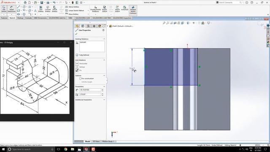Click the line angle parameter field
The height and width of the screenshot is (152, 270).
point(90,94)
